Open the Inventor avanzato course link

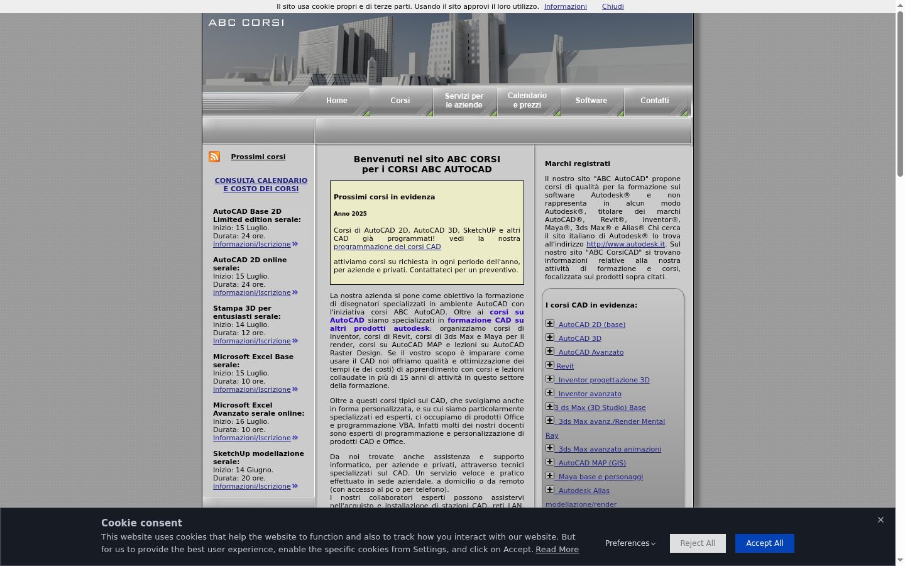pos(590,394)
